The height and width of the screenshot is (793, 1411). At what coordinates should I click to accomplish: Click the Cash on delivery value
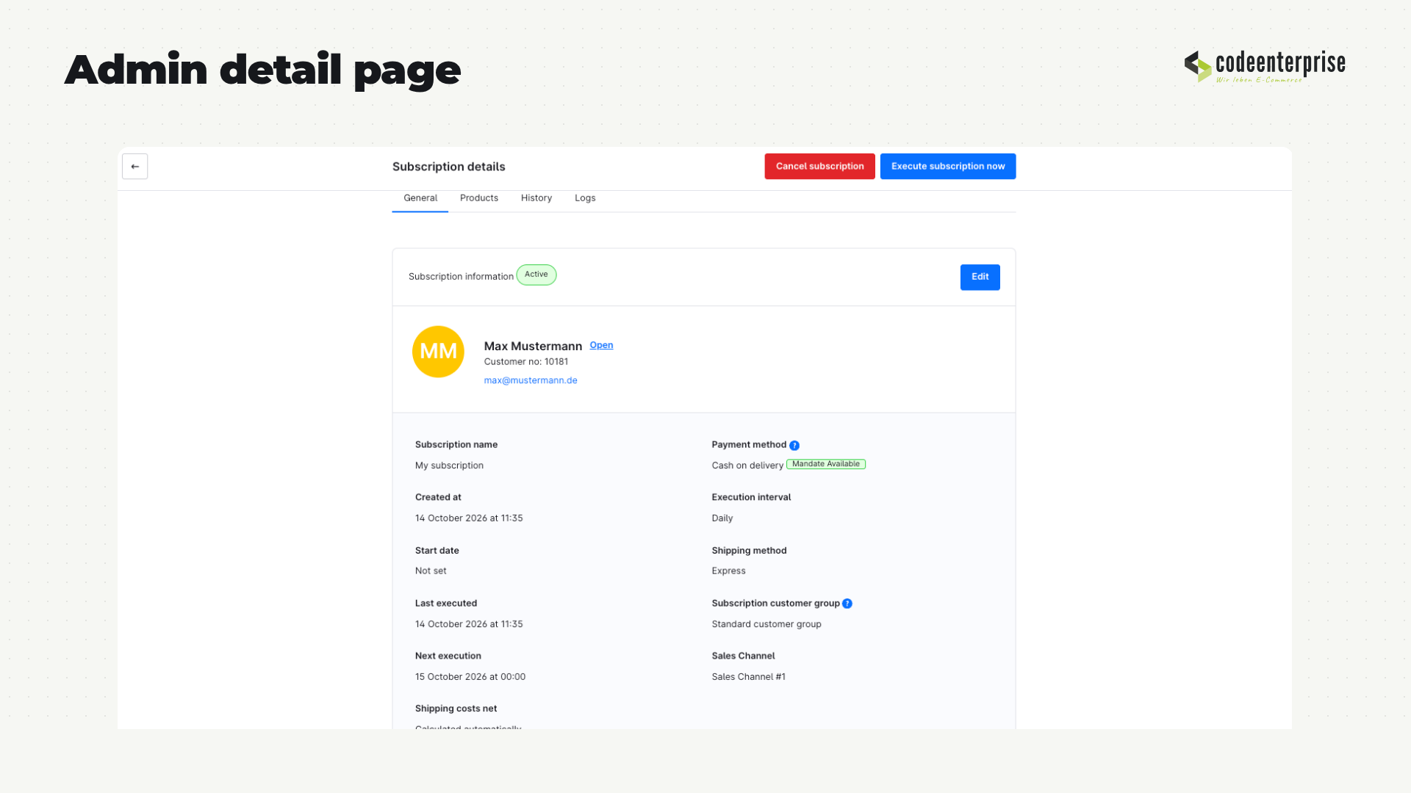[x=747, y=466]
